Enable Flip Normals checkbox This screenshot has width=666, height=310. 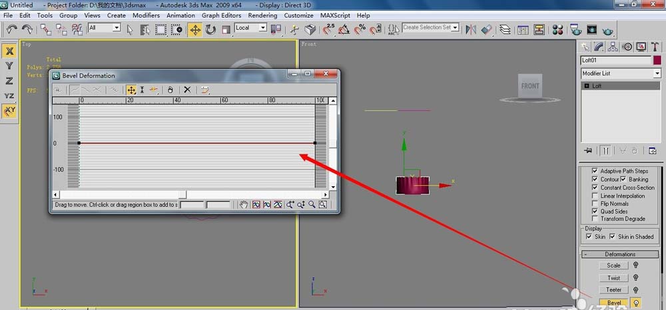coord(595,204)
